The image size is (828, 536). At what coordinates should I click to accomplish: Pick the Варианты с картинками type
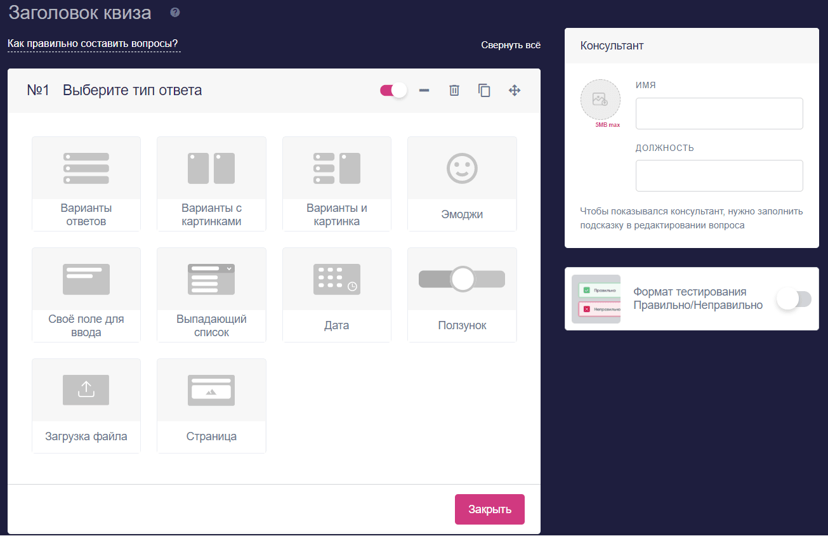[211, 184]
